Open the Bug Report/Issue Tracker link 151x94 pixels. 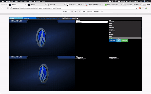[54, 18]
